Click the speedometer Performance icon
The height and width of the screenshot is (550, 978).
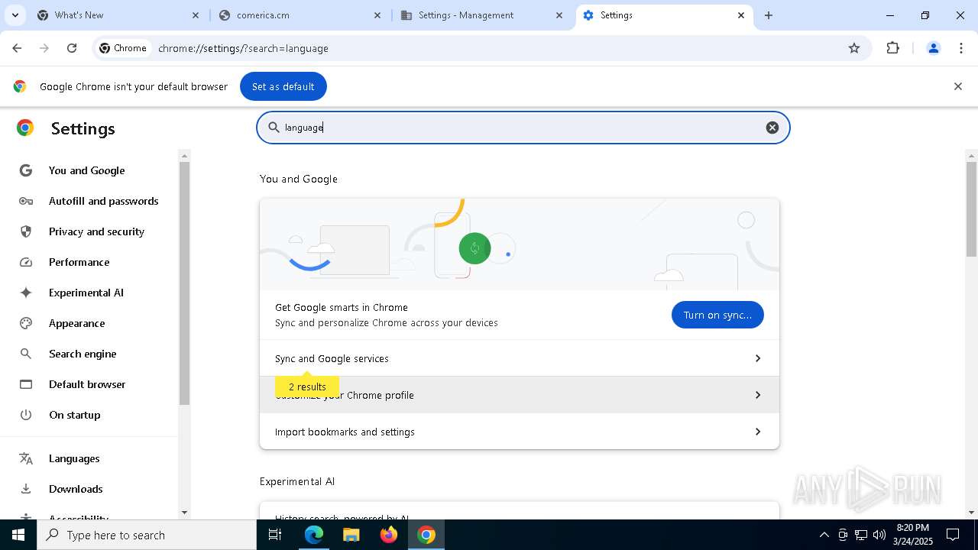tap(26, 262)
